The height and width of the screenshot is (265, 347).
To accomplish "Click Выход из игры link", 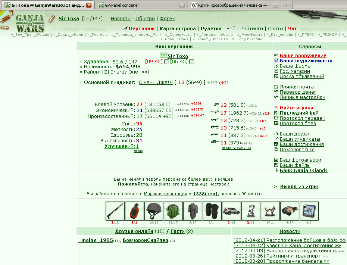I will (299, 186).
